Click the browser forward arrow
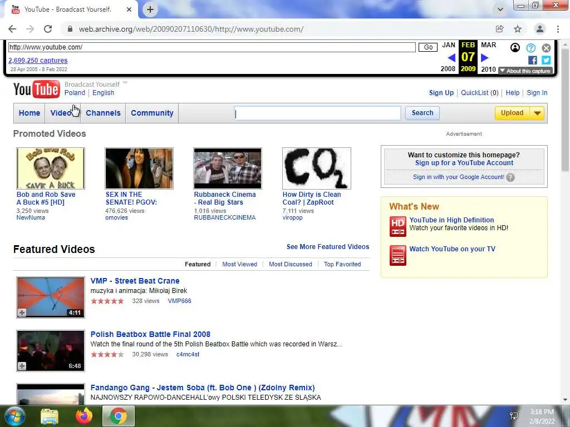 30,29
